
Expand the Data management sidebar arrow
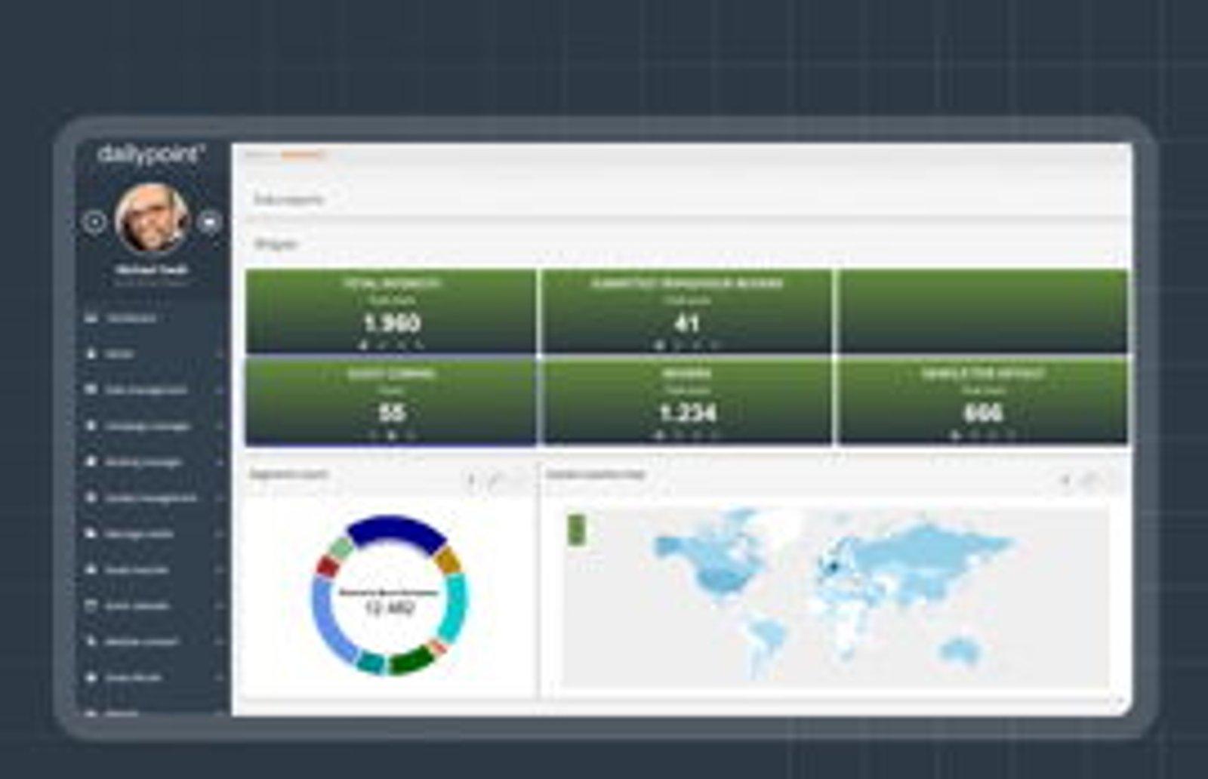click(220, 390)
